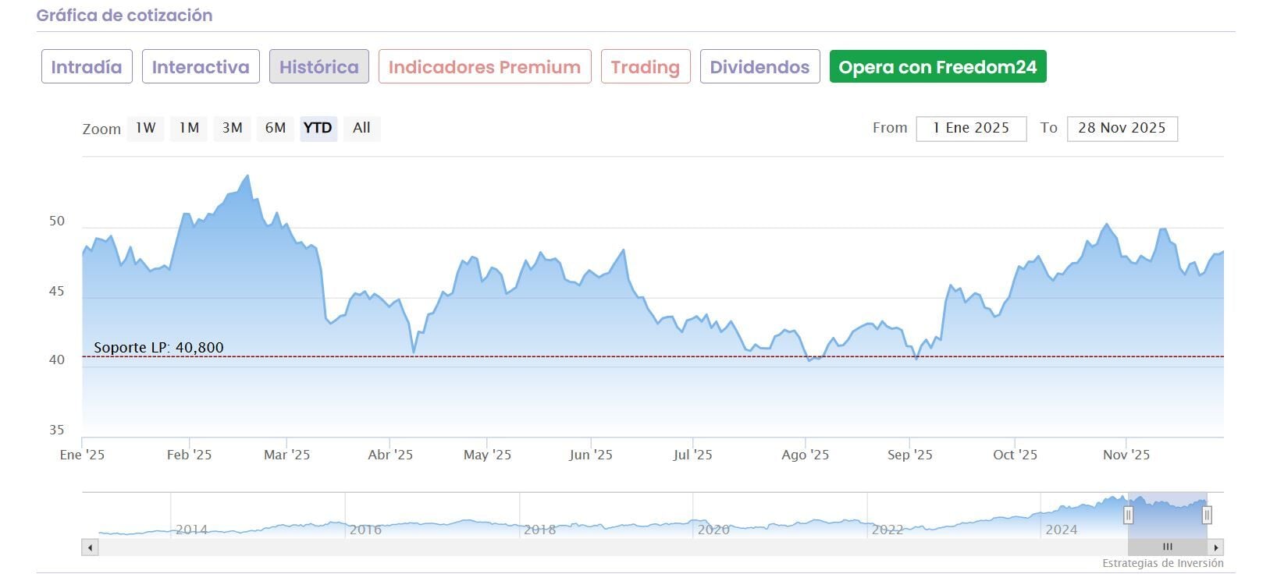Image resolution: width=1270 pixels, height=581 pixels.
Task: Switch to the Intradía chart tab
Action: point(87,67)
